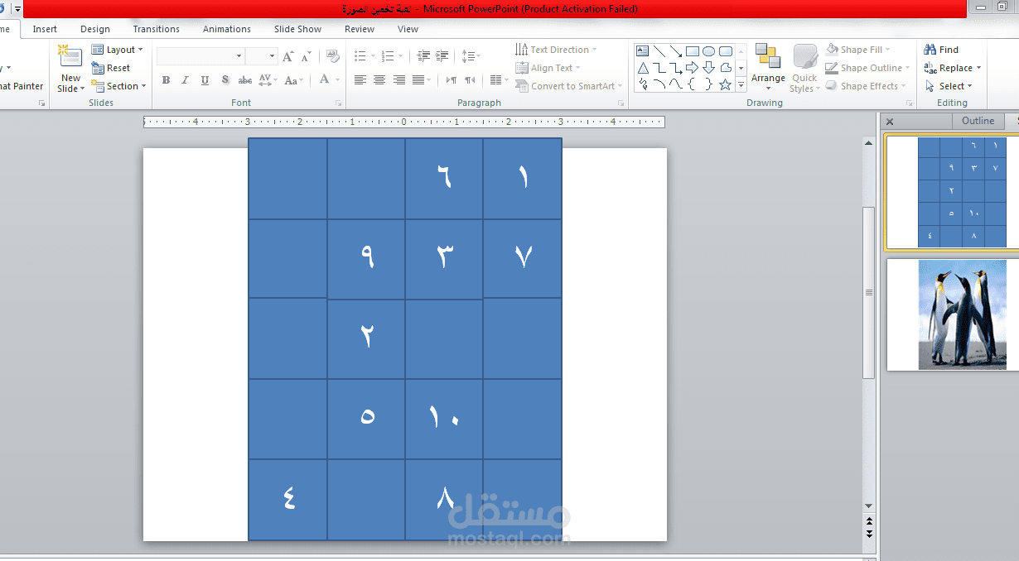Screen dimensions: 1019x561
Task: Align text left in paragraph
Action: click(360, 80)
